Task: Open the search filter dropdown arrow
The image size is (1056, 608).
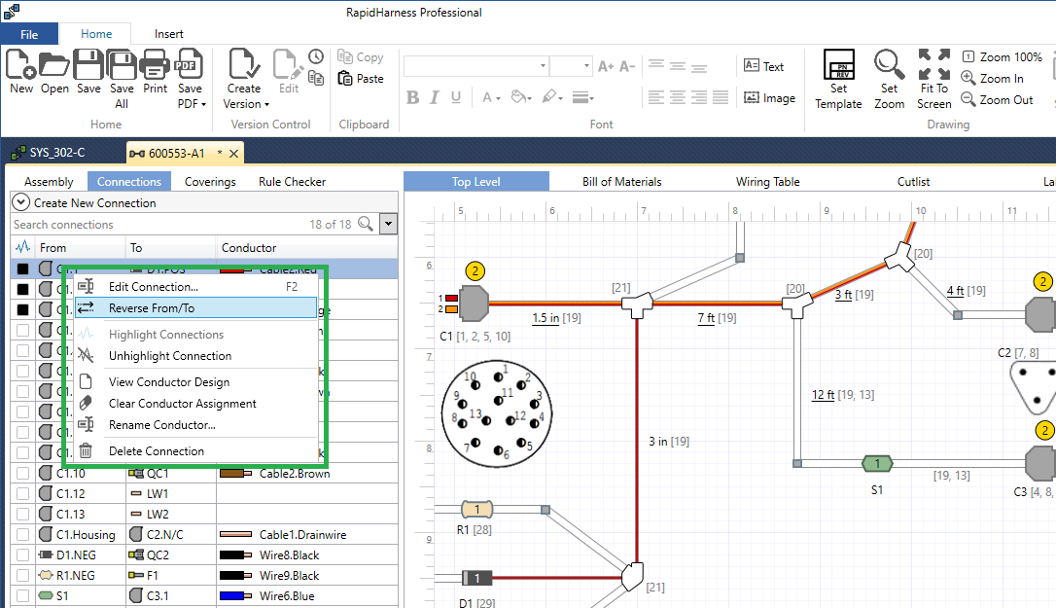Action: (x=389, y=224)
